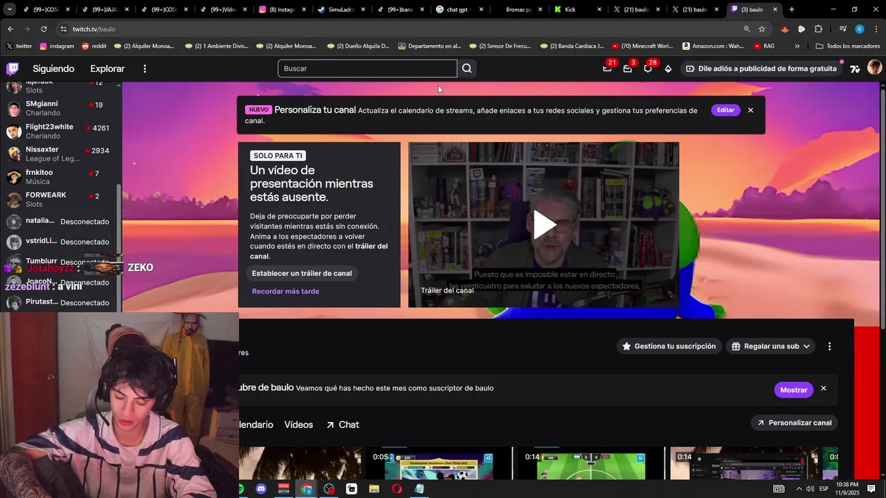Show hidden system tray icons chevron
The image size is (886, 498).
[799, 489]
